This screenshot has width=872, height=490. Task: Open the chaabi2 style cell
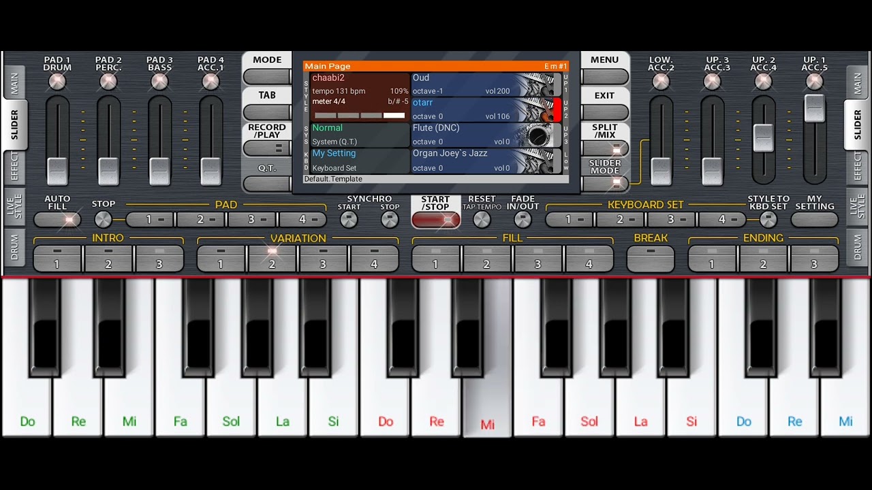pos(360,97)
